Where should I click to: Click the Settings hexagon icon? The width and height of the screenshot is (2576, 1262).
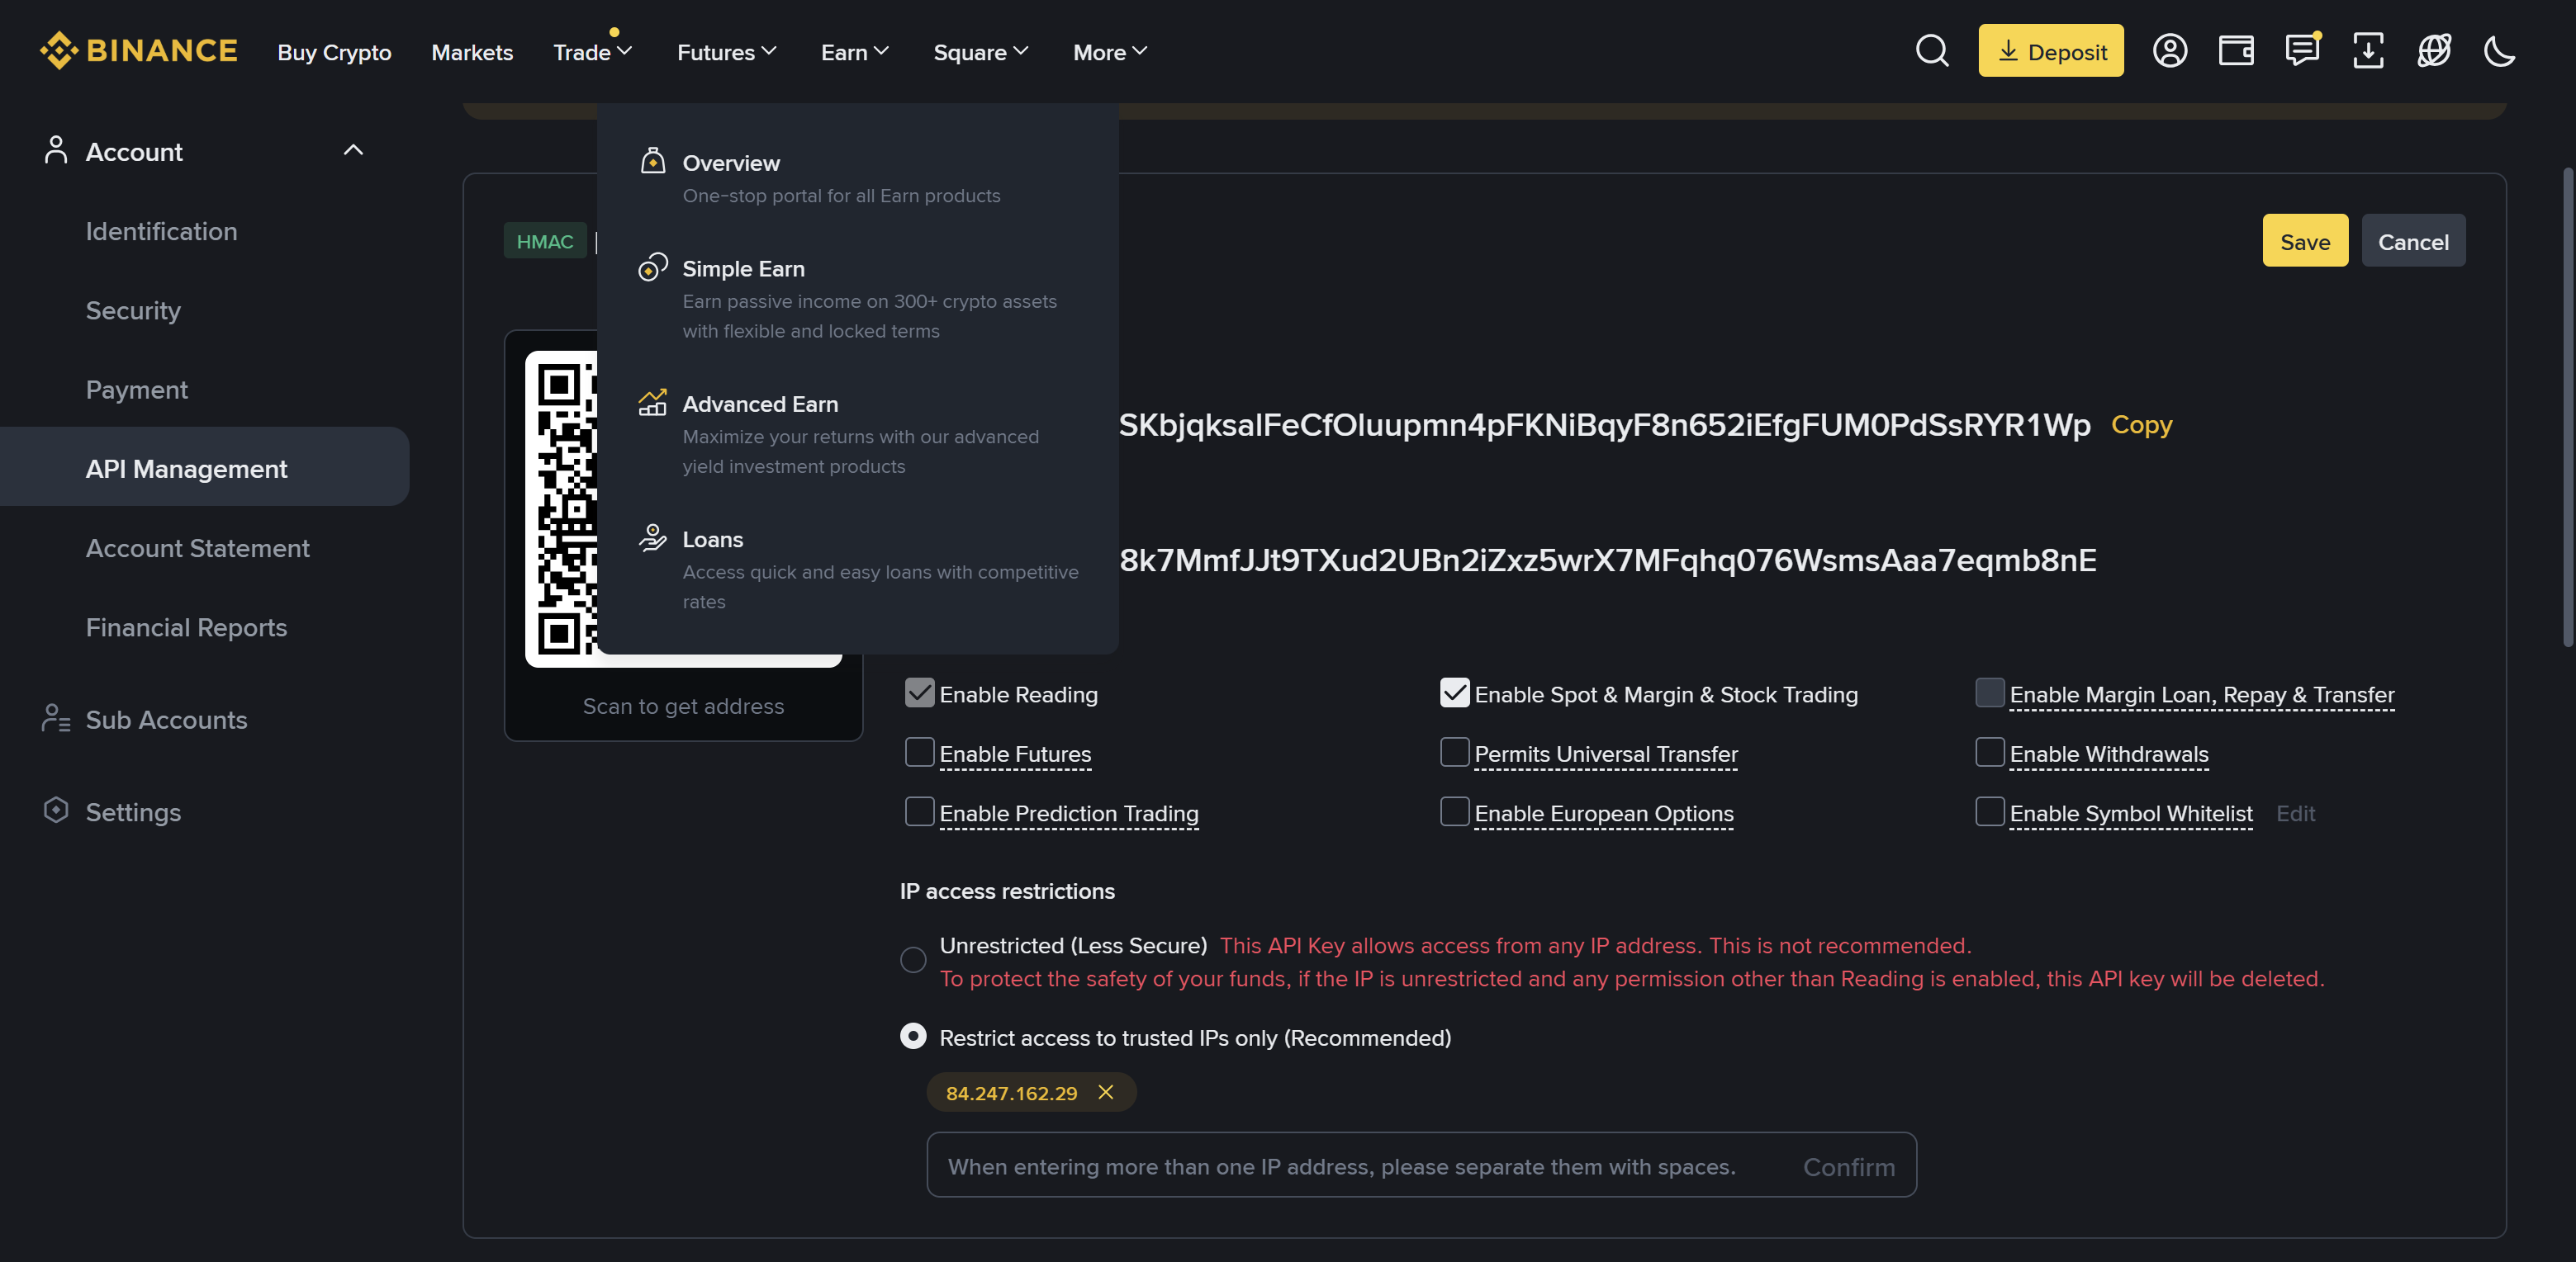click(x=56, y=810)
